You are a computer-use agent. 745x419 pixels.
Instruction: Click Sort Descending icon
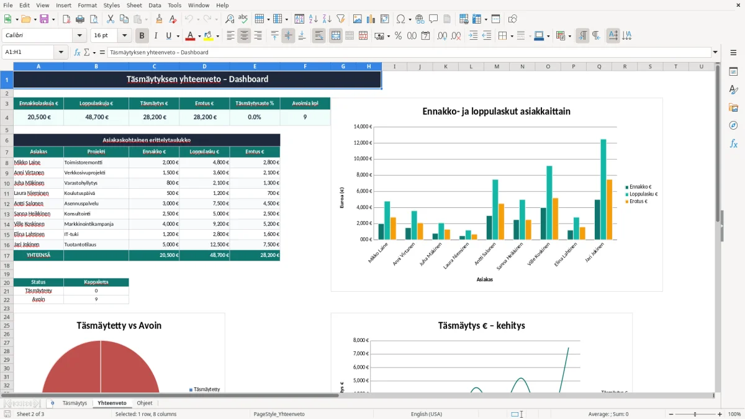[327, 19]
